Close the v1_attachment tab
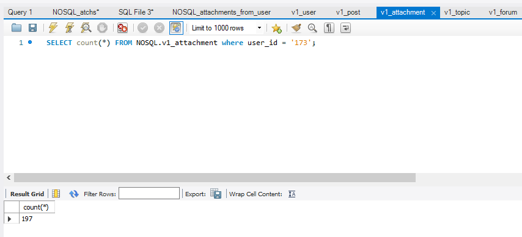 coord(433,13)
